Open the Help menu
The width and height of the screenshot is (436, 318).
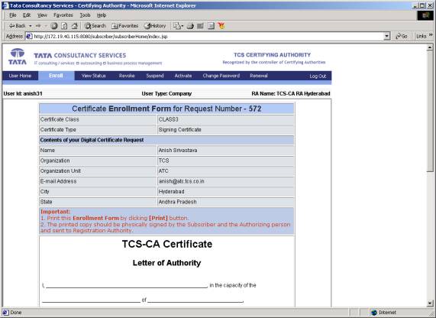coord(102,15)
